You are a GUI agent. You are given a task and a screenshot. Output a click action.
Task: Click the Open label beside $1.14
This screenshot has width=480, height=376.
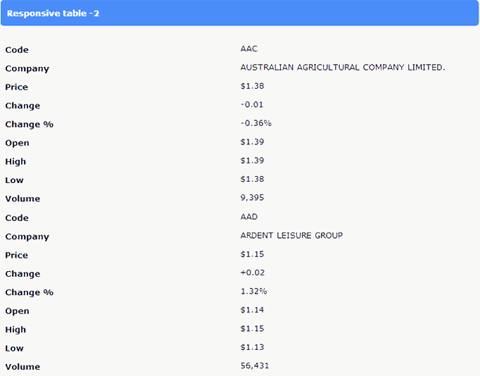click(17, 311)
